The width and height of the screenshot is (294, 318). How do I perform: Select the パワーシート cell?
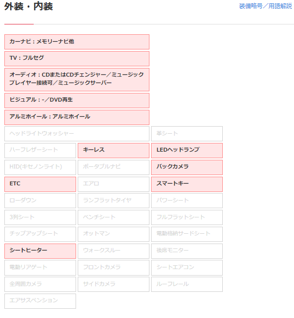point(187,201)
